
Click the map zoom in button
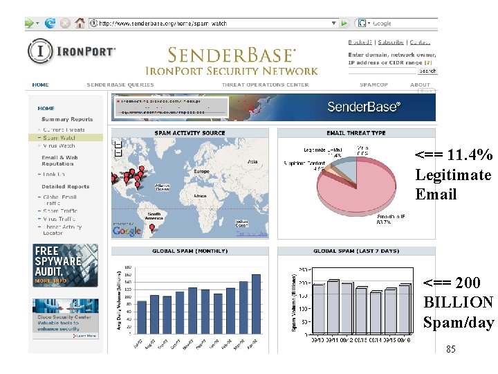pyautogui.click(x=118, y=145)
